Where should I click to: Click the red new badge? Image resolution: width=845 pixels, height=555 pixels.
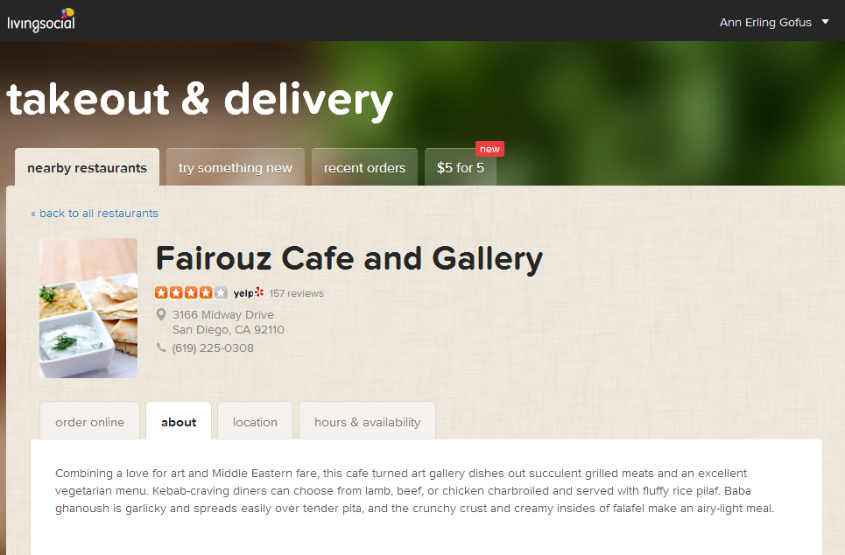(489, 150)
